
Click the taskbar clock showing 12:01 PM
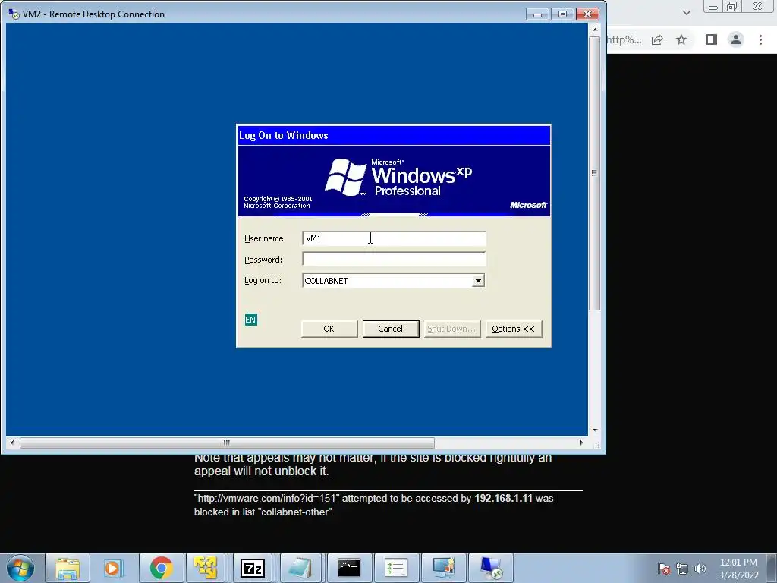click(x=738, y=569)
